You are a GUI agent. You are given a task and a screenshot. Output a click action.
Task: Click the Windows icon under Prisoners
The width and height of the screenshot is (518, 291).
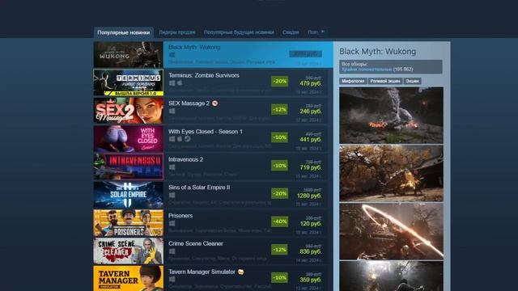point(172,223)
